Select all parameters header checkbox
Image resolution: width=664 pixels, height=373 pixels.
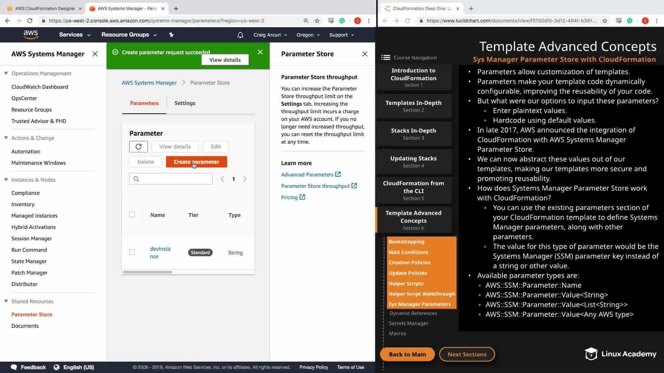point(132,214)
